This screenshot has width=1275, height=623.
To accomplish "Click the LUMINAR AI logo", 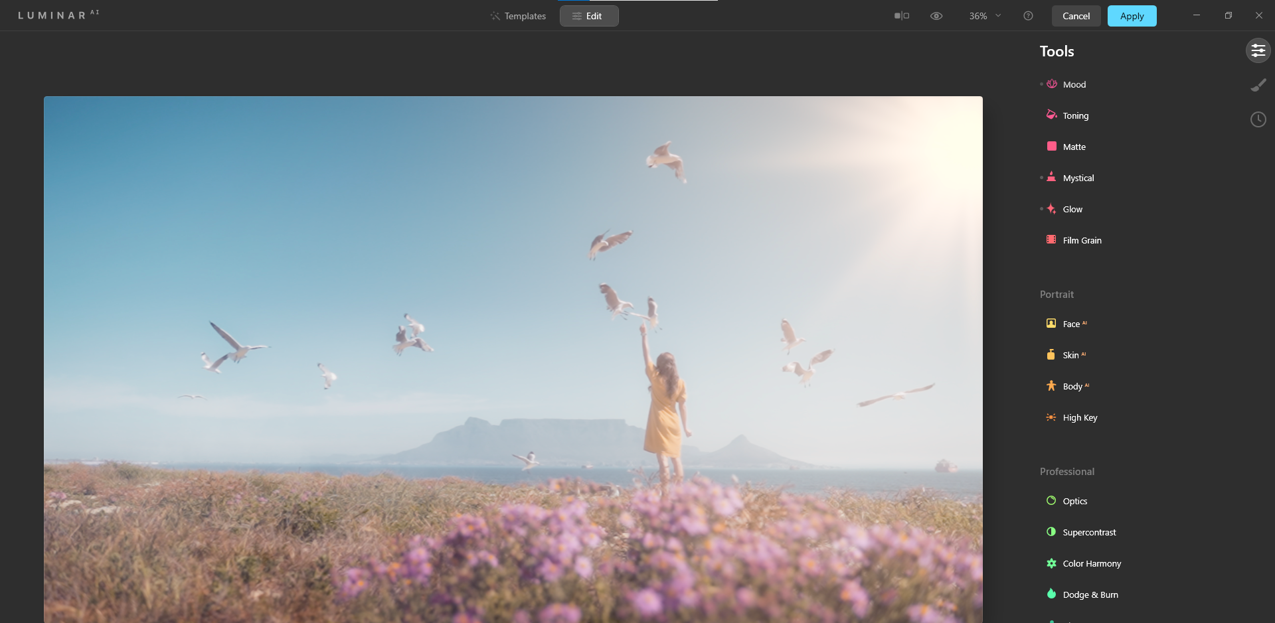I will pyautogui.click(x=58, y=15).
